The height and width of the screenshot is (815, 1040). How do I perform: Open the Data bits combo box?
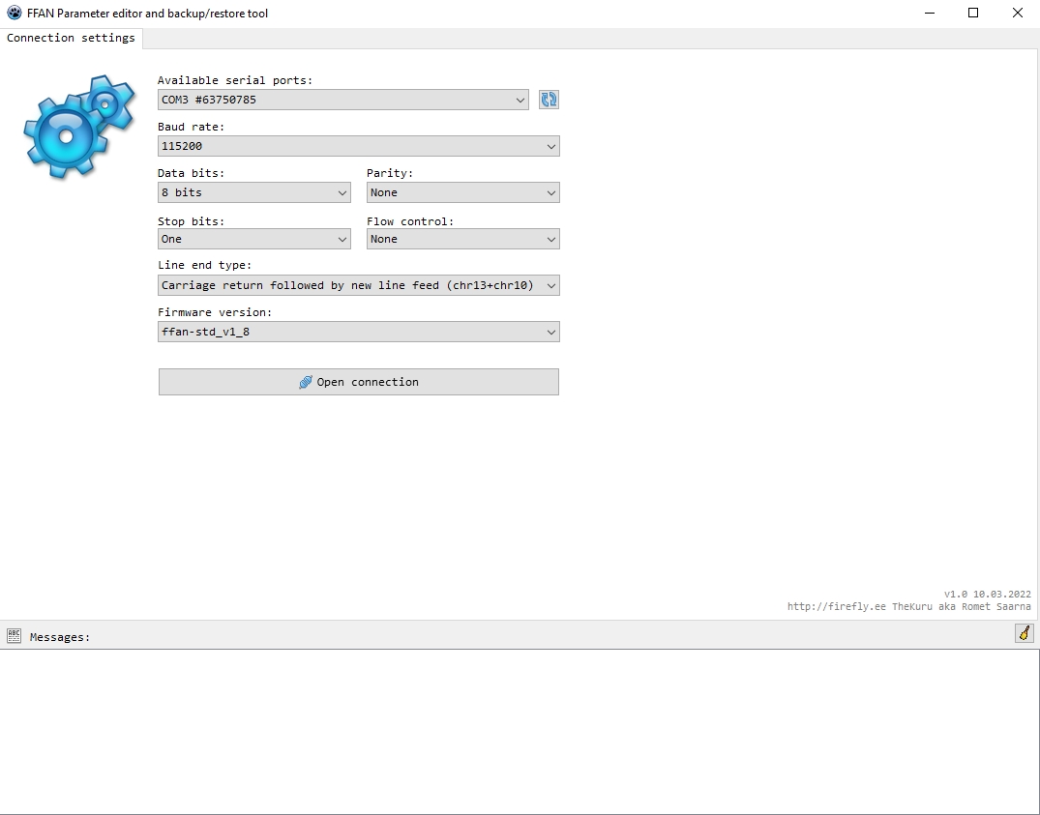(x=253, y=192)
